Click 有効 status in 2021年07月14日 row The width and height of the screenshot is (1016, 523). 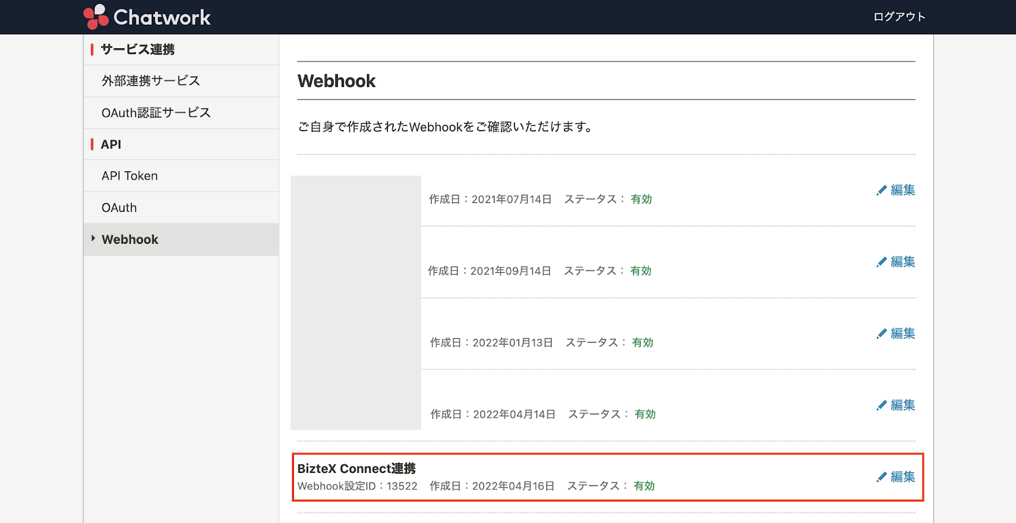641,199
